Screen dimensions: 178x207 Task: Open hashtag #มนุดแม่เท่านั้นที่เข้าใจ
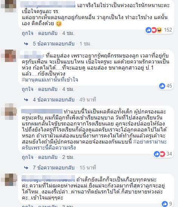(x=50, y=80)
